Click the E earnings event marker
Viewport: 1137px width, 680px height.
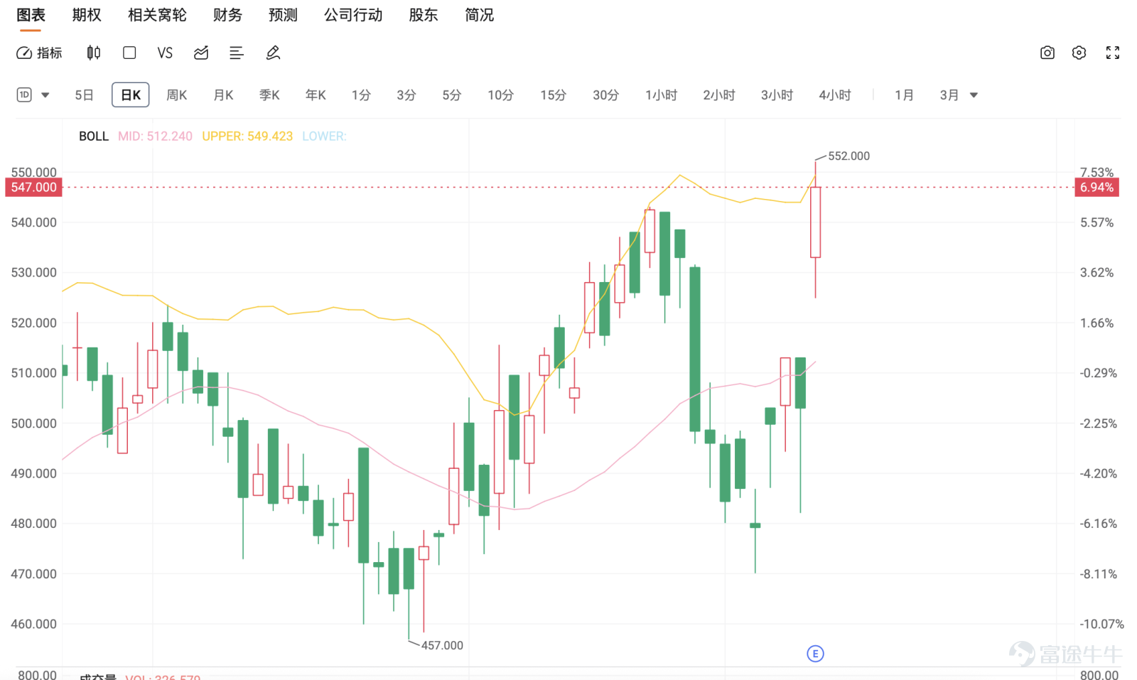[815, 654]
